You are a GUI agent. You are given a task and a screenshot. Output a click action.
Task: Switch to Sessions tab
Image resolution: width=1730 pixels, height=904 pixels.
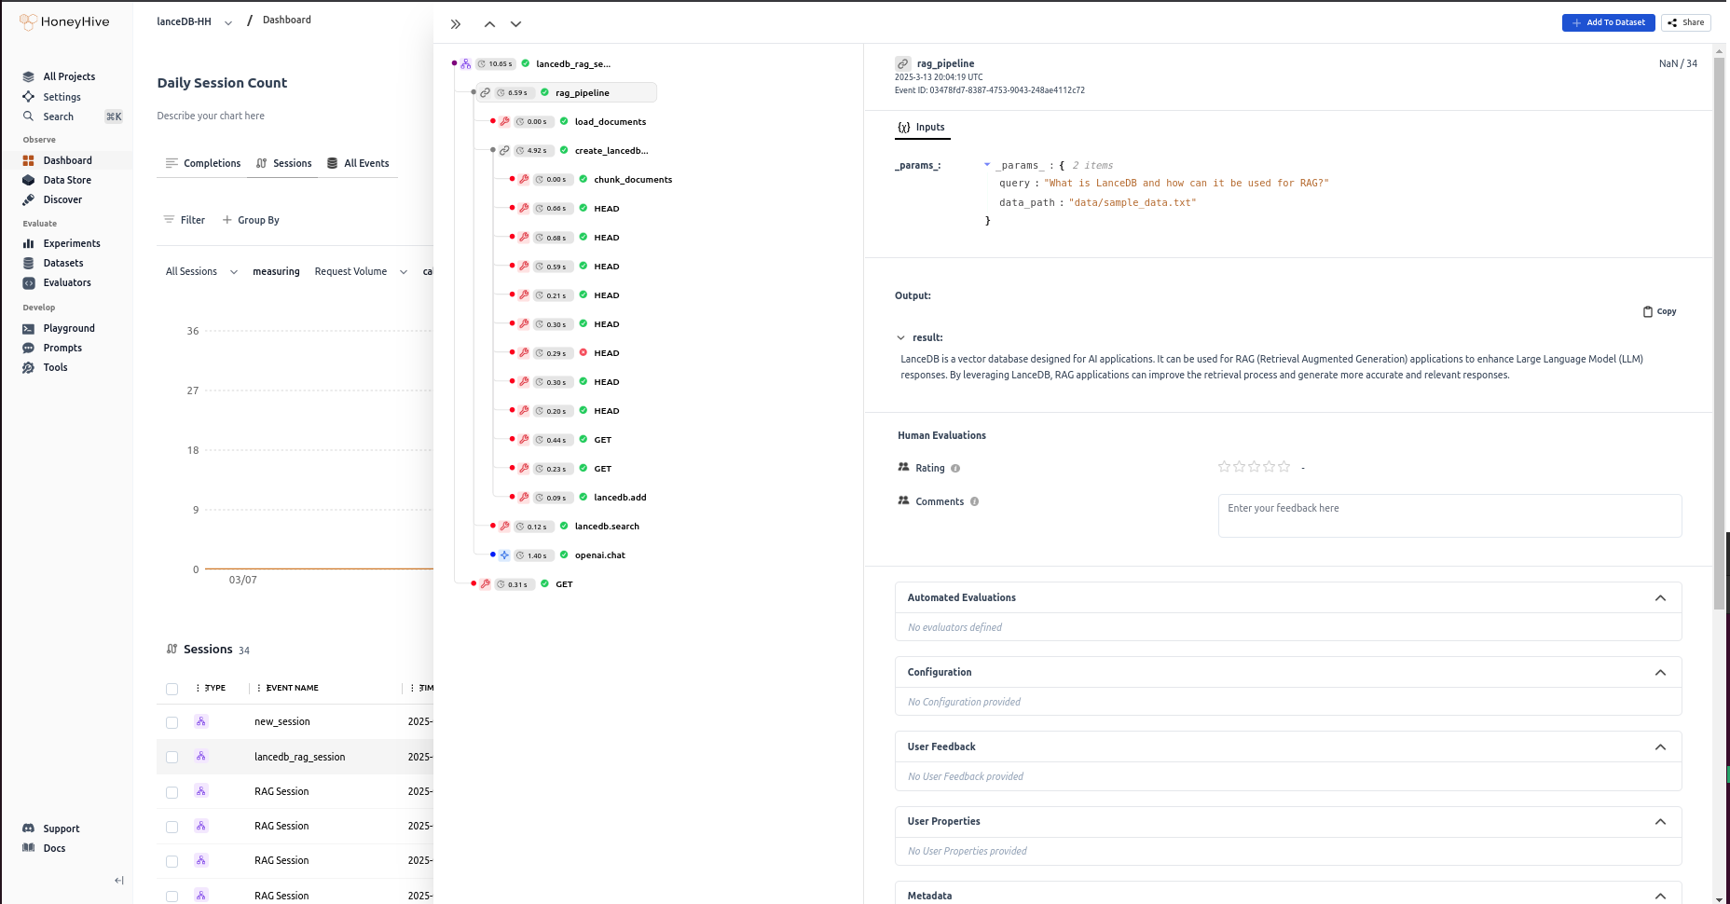coord(283,163)
